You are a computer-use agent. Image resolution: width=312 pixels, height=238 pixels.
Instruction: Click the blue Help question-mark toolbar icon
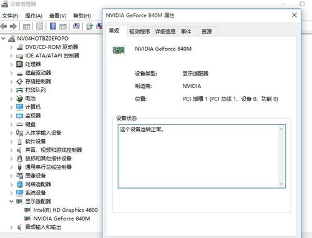53,26
